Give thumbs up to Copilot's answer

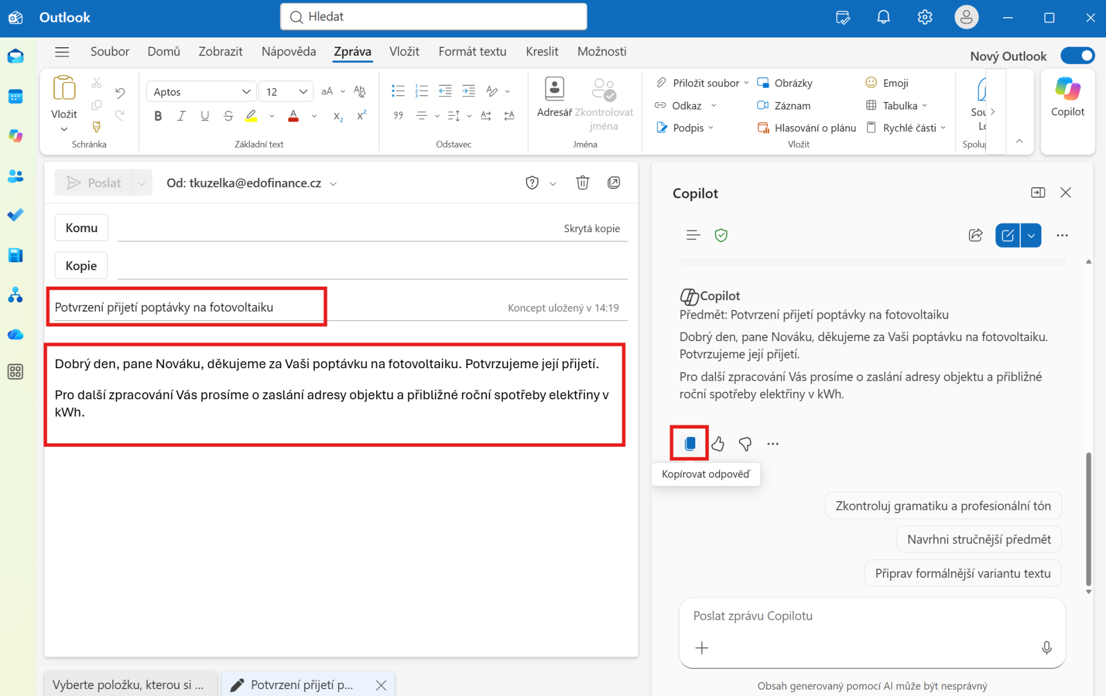point(718,444)
